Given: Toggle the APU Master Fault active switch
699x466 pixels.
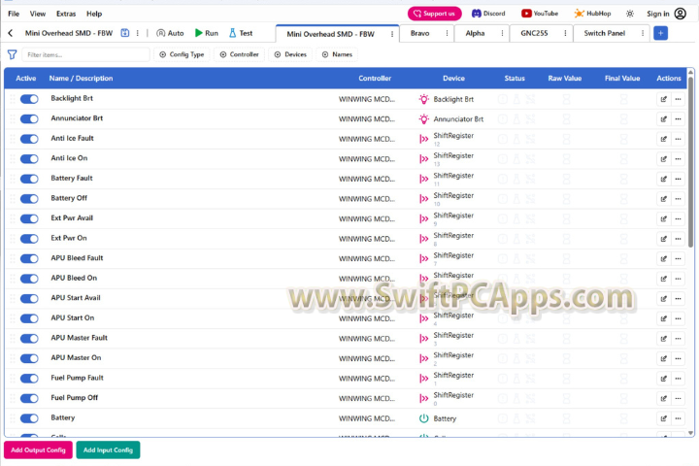Looking at the screenshot, I should (29, 339).
